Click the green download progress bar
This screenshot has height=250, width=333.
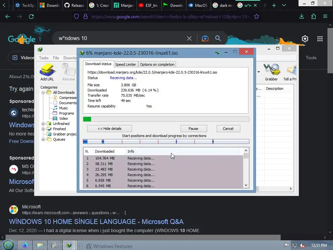[166, 119]
